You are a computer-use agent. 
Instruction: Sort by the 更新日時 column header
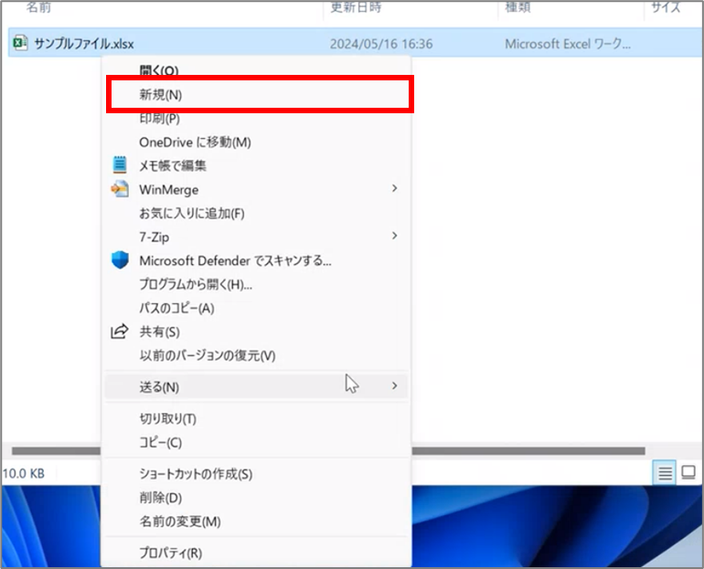pyautogui.click(x=356, y=6)
